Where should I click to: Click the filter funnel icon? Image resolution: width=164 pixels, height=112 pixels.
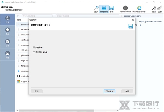point(18,16)
